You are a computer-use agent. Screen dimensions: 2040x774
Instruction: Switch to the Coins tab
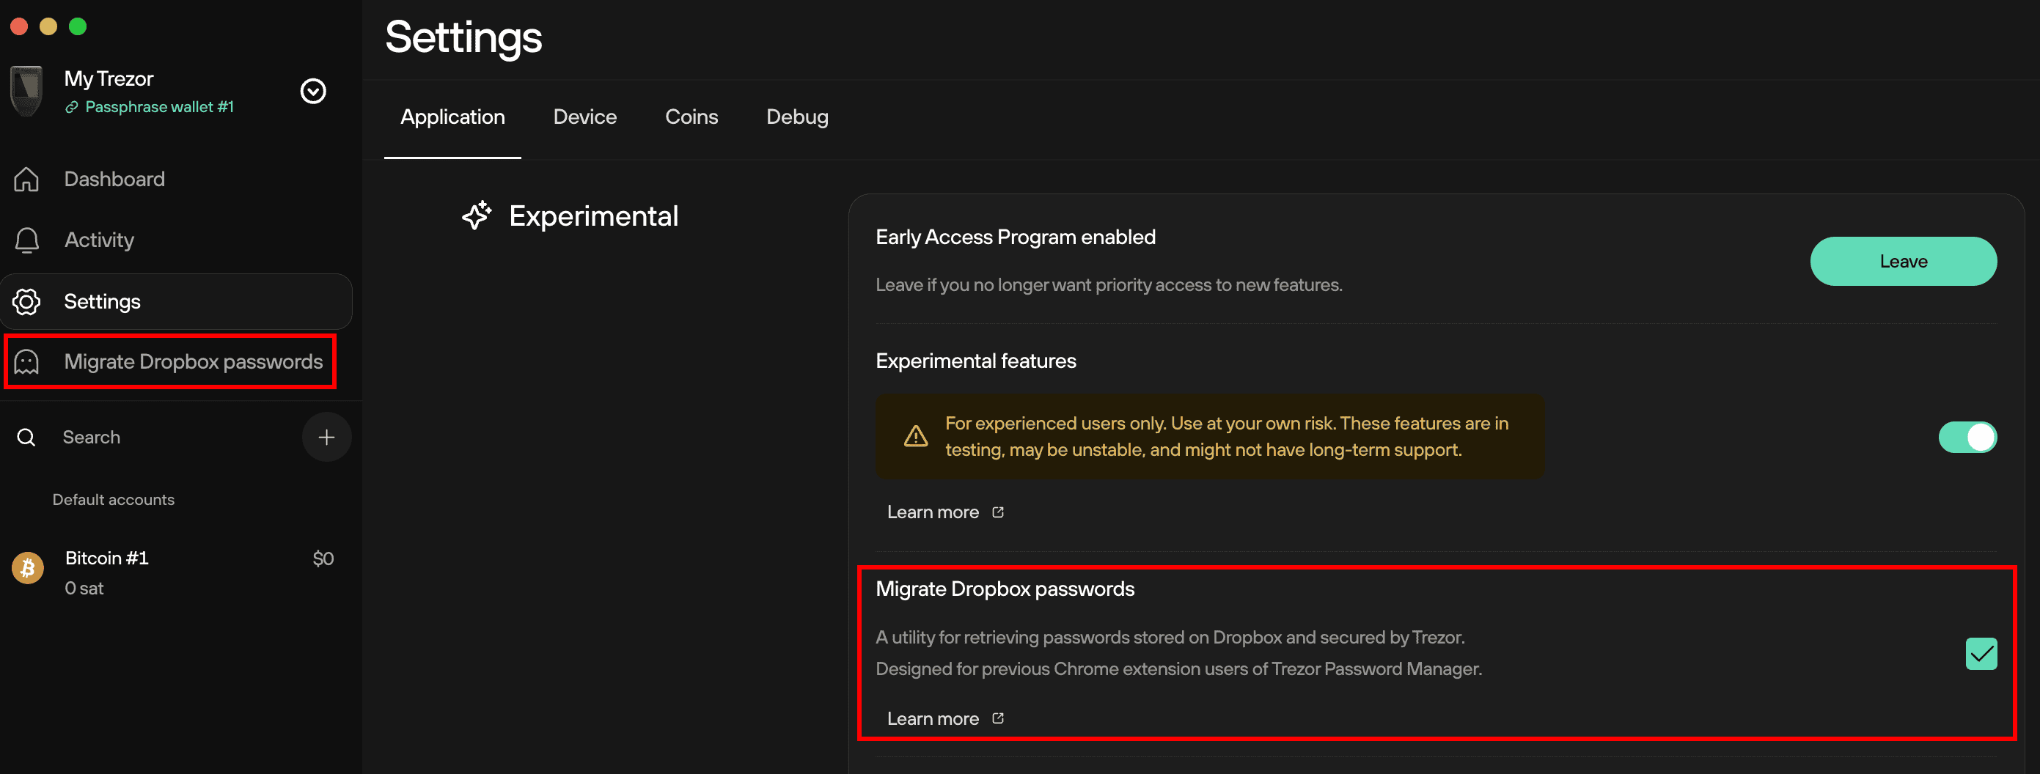(x=691, y=117)
